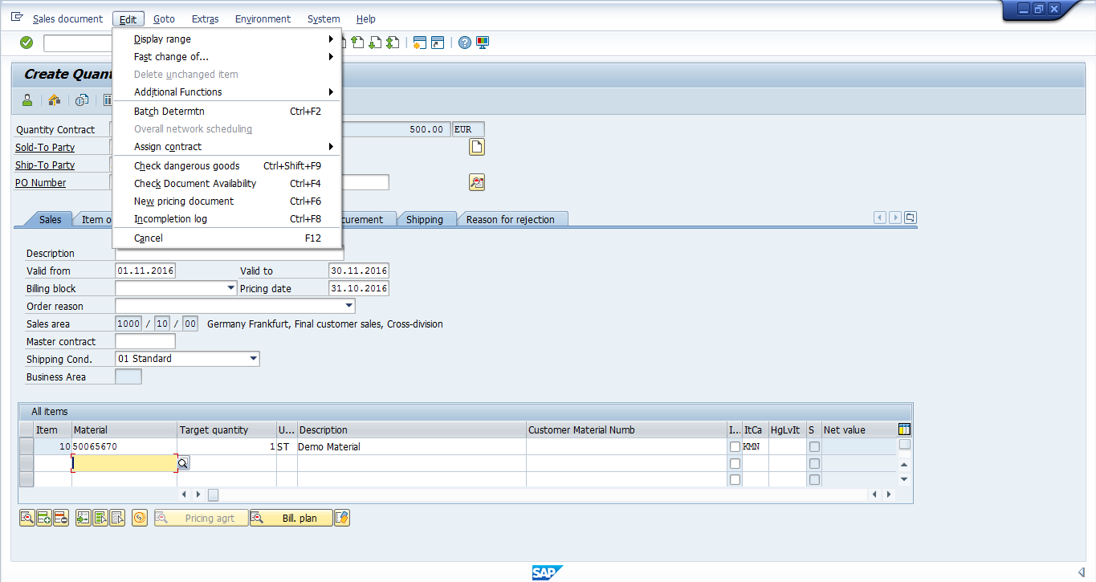
Task: Open the Extras menu
Action: 206,18
